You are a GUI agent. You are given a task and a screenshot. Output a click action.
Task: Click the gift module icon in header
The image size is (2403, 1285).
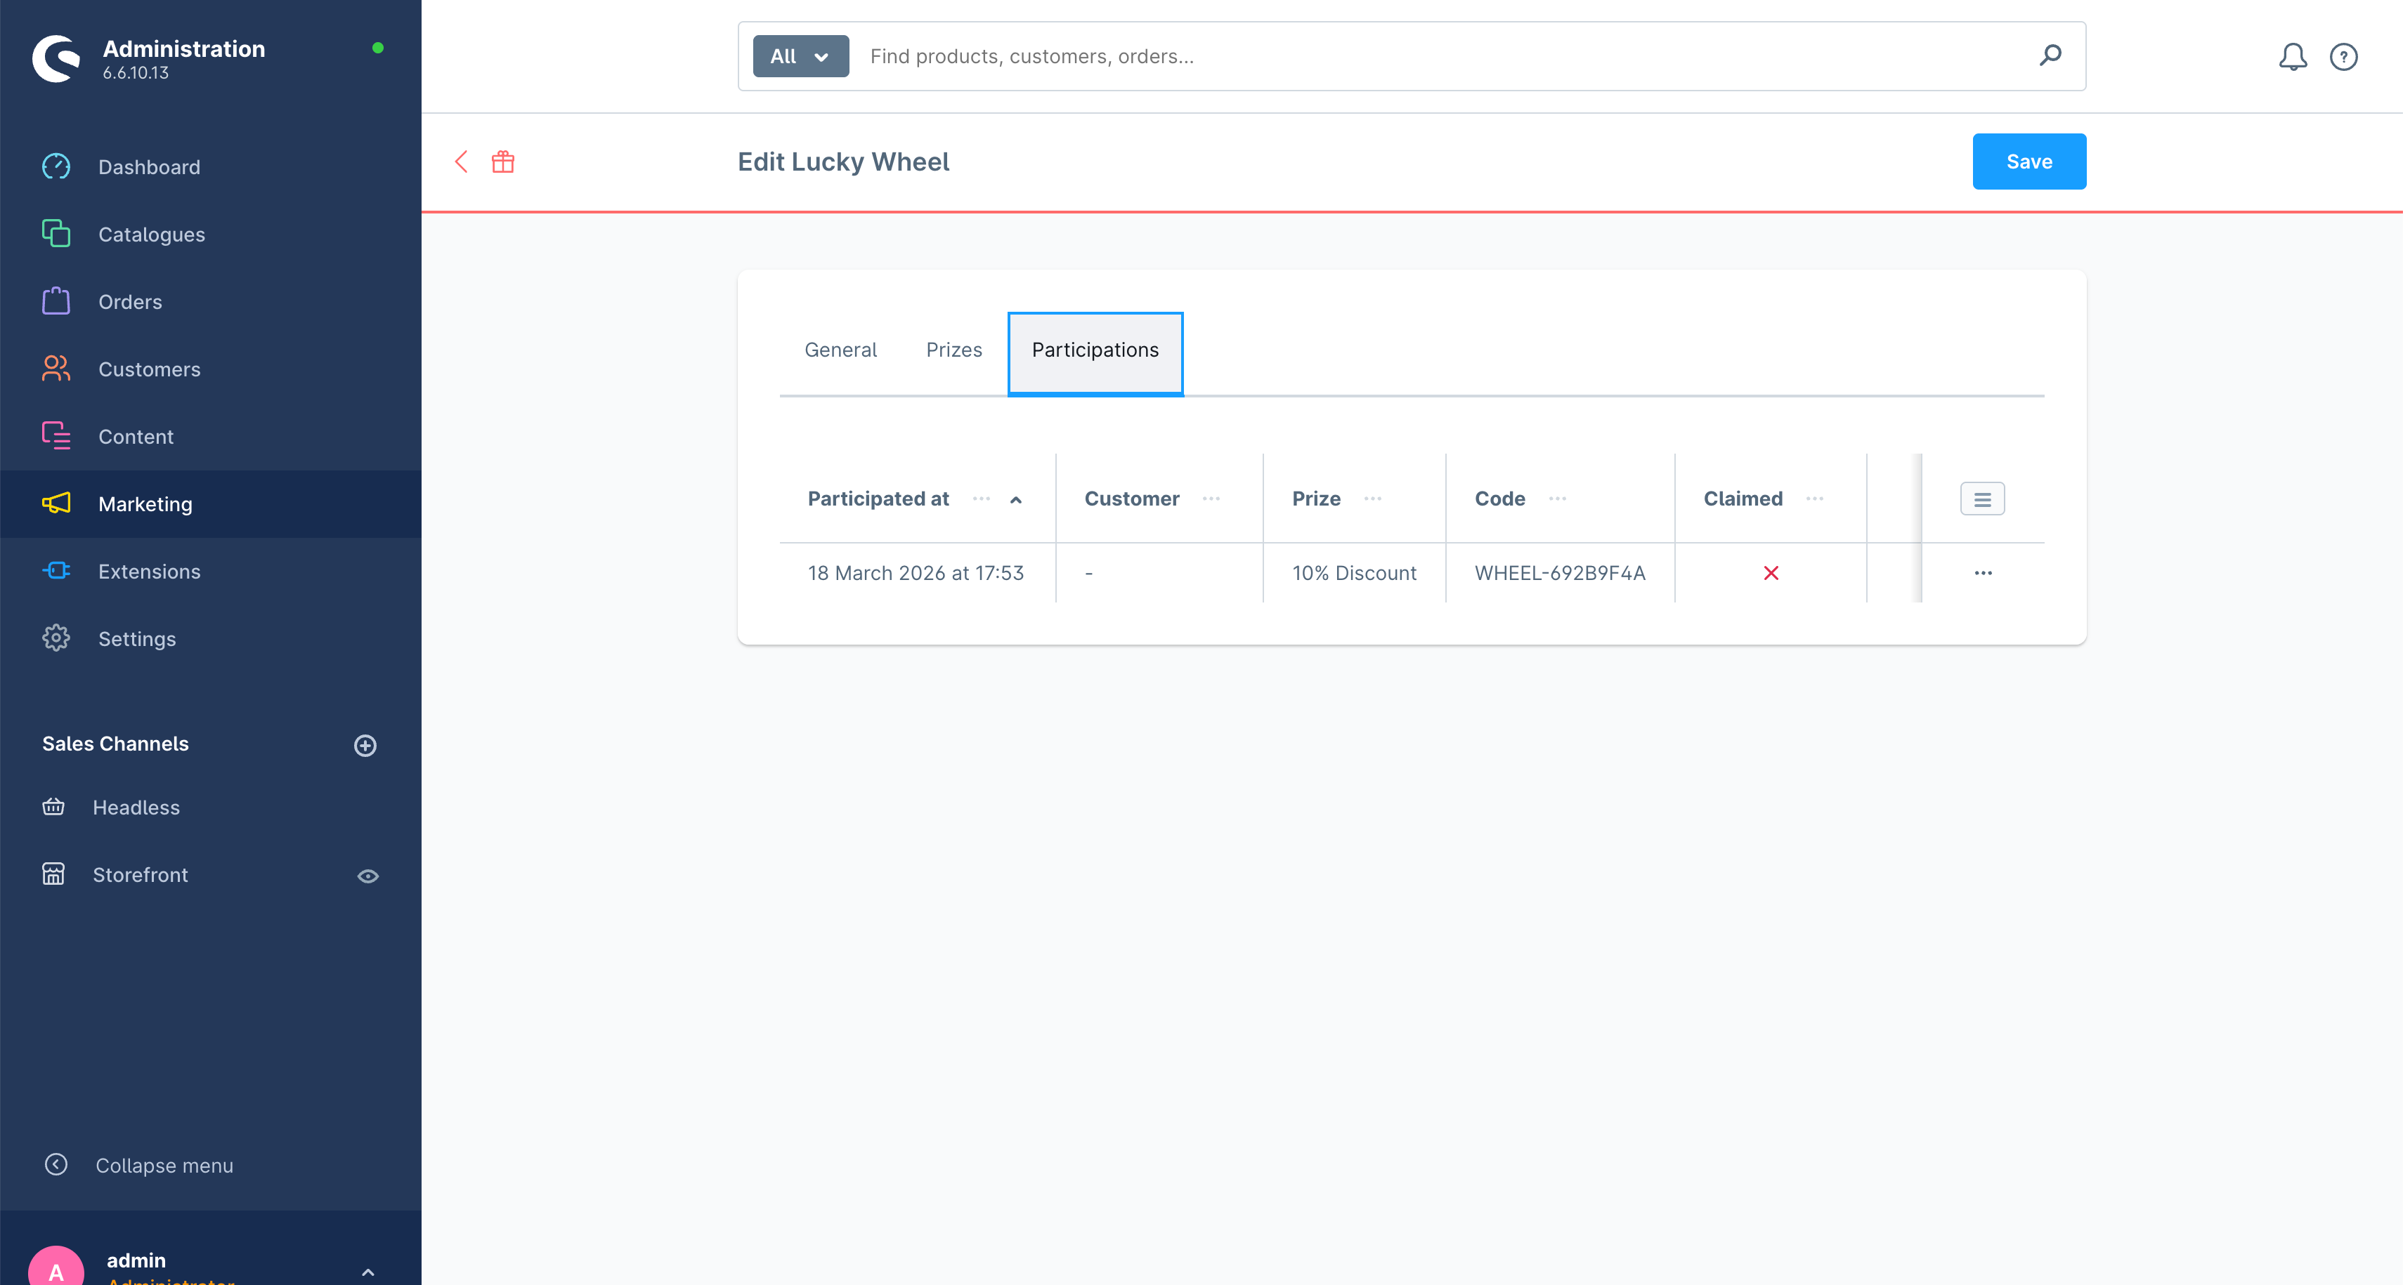[x=503, y=162]
